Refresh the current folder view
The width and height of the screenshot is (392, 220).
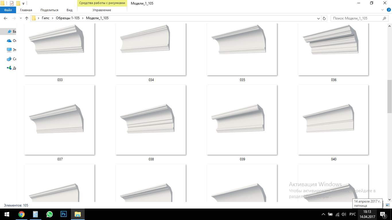(325, 18)
